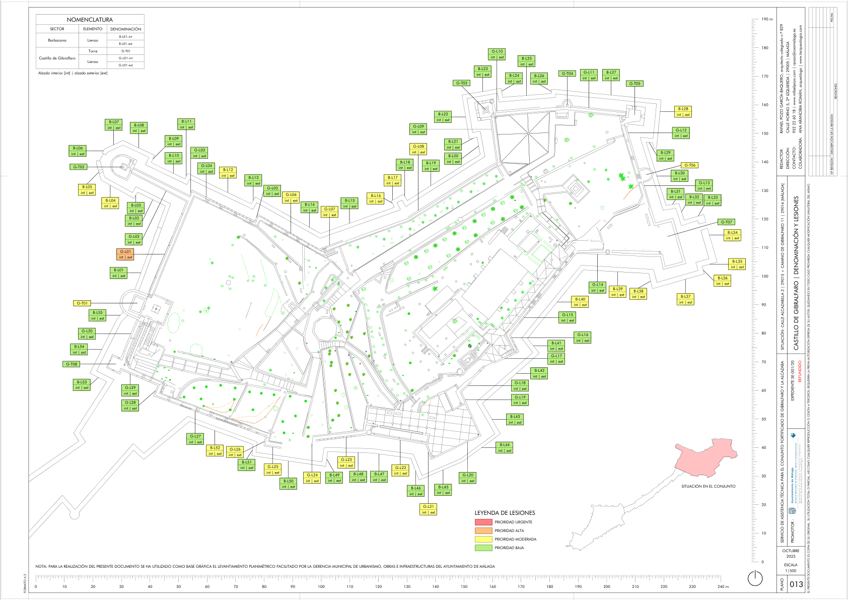Select the yellow B-L28 label

[x=682, y=112]
